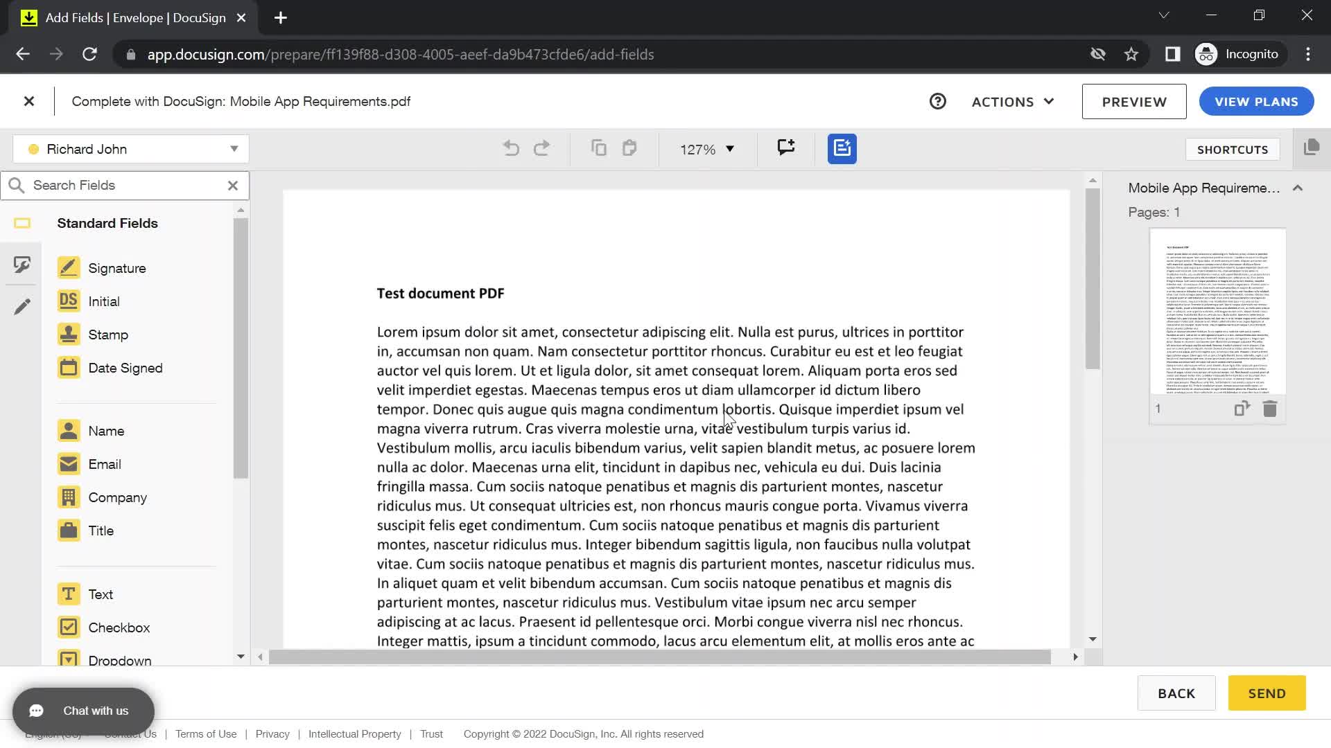The width and height of the screenshot is (1331, 748).
Task: Select the Initial field tool
Action: coord(103,301)
